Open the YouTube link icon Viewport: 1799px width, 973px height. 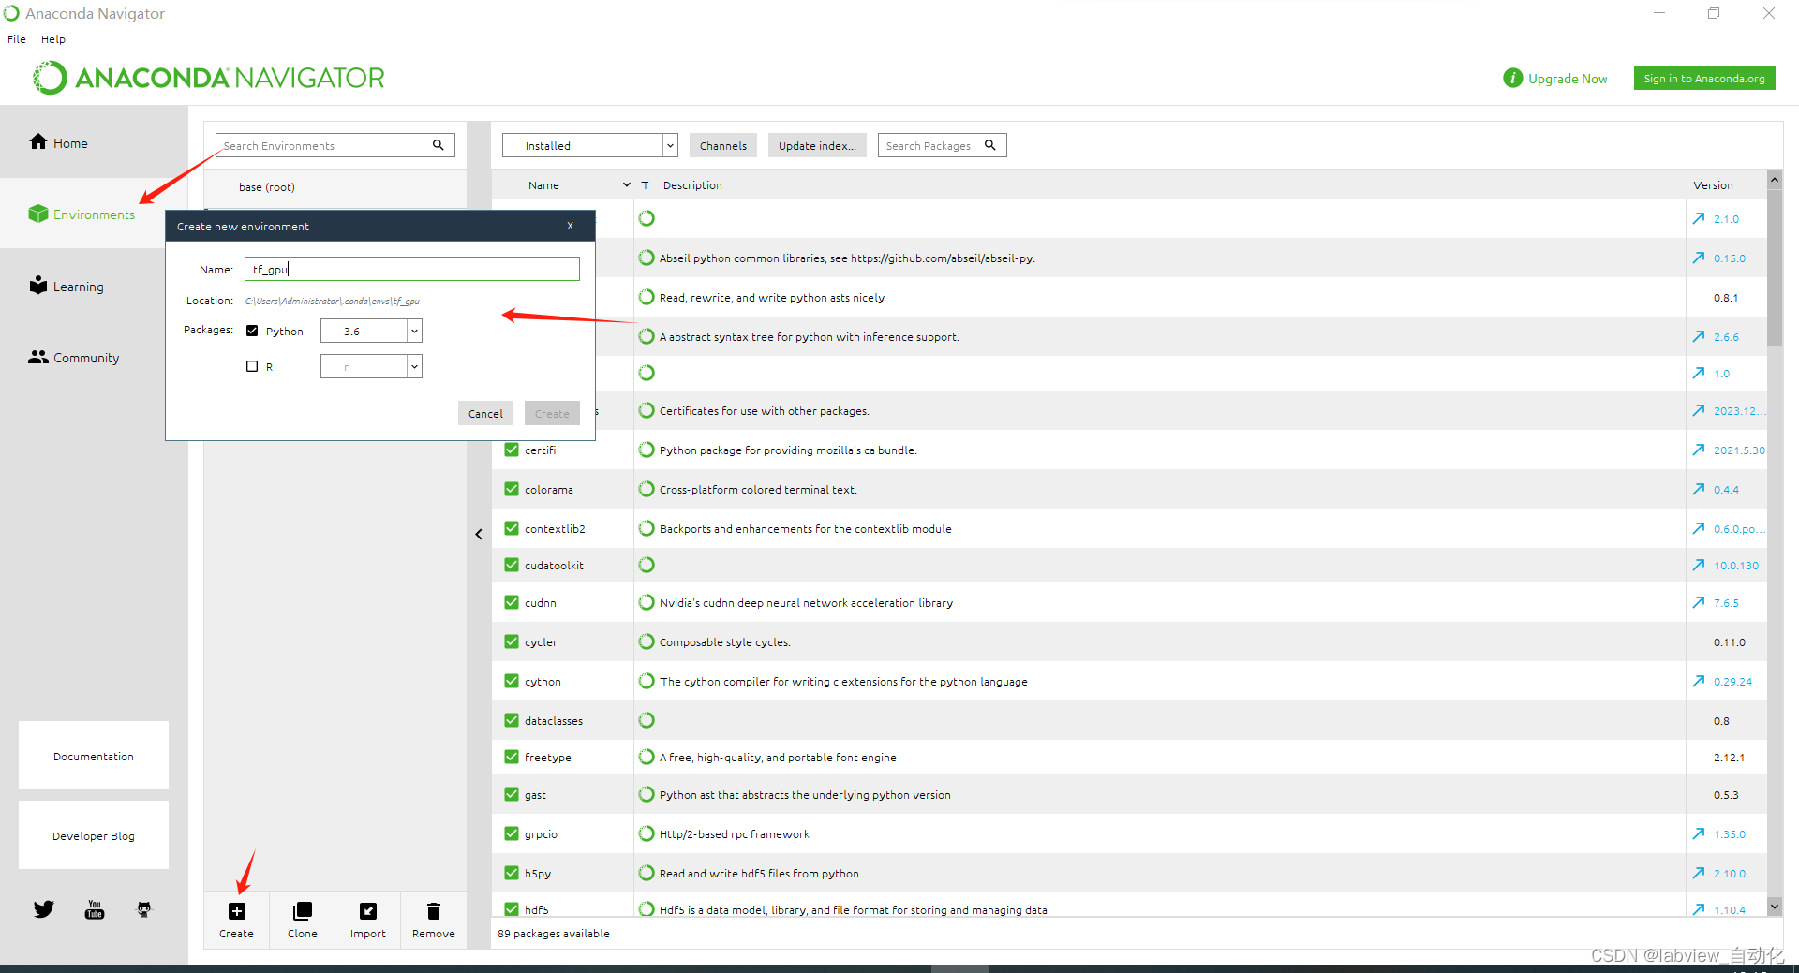point(95,909)
